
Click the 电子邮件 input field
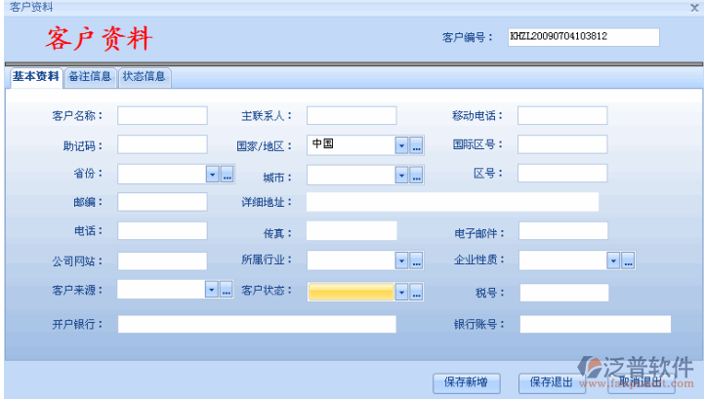(563, 230)
